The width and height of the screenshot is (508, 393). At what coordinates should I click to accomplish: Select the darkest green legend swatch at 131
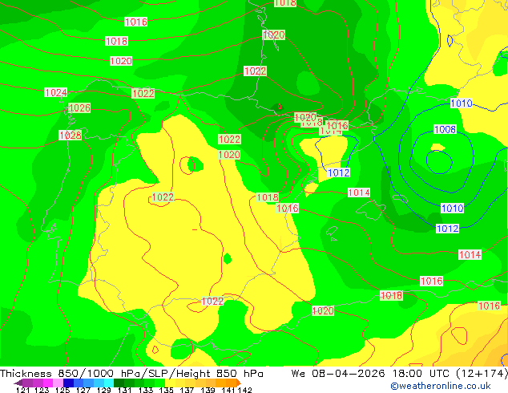point(119,383)
